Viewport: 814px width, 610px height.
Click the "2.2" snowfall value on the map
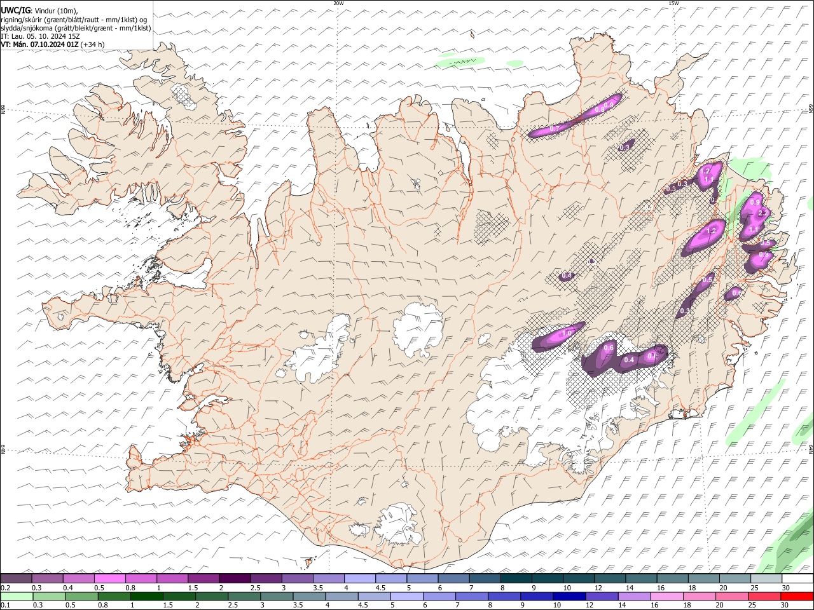coord(764,212)
